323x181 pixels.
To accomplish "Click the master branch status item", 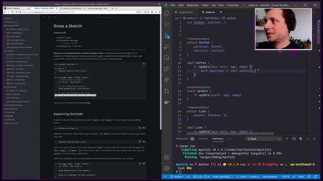I will [177, 176].
